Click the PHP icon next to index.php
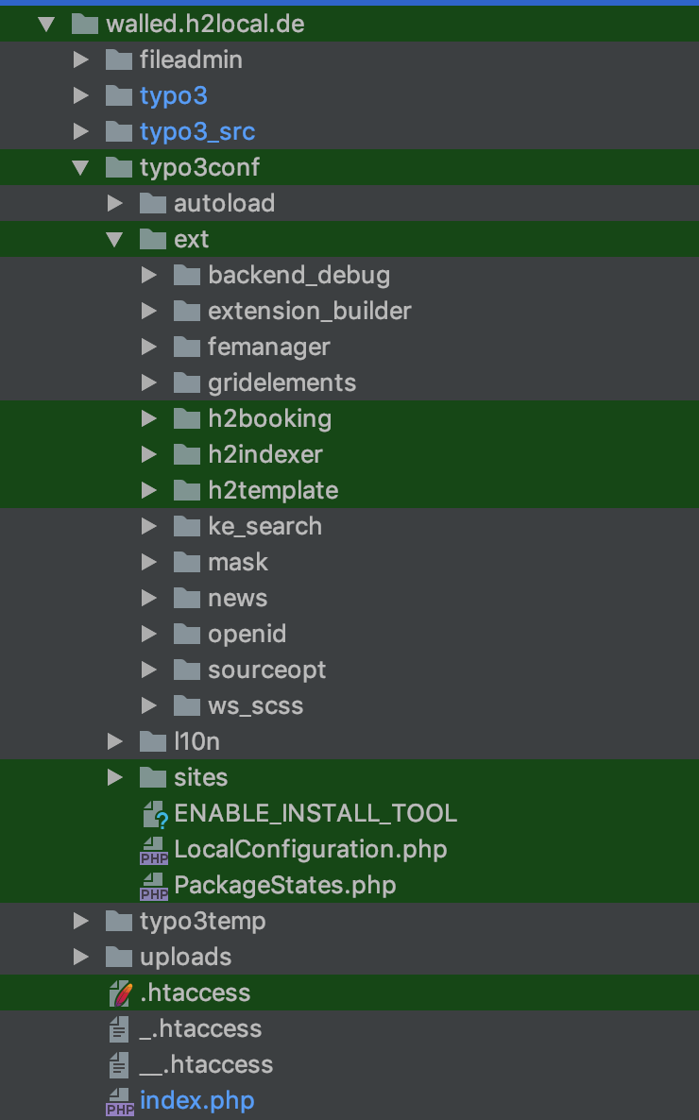699x1120 pixels. pyautogui.click(x=119, y=1100)
